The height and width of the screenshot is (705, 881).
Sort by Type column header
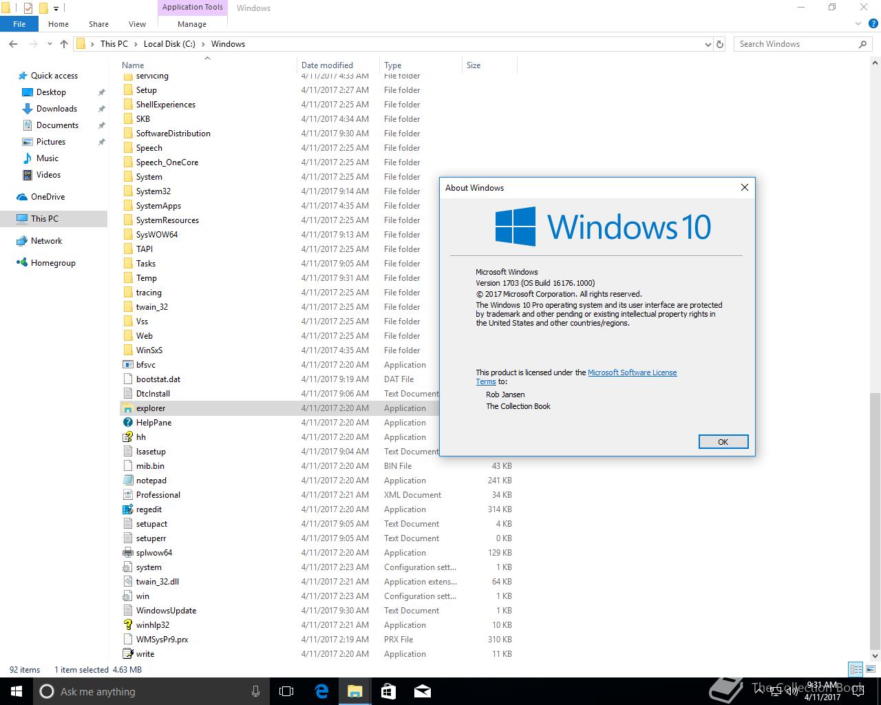point(421,65)
